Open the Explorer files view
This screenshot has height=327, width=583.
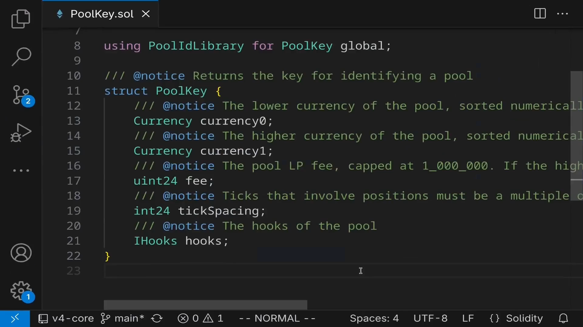21,18
